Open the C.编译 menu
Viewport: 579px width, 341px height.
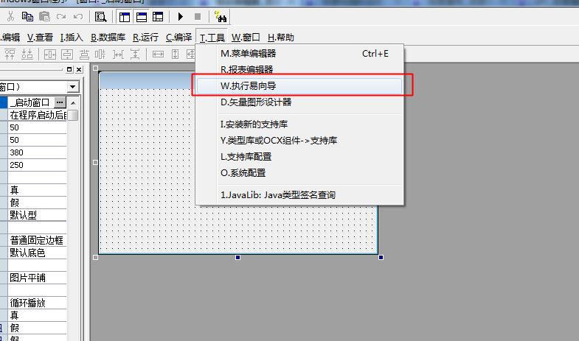point(178,38)
